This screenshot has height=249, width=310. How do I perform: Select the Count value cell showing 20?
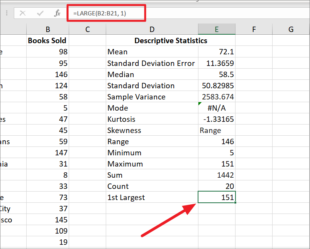[x=216, y=186]
